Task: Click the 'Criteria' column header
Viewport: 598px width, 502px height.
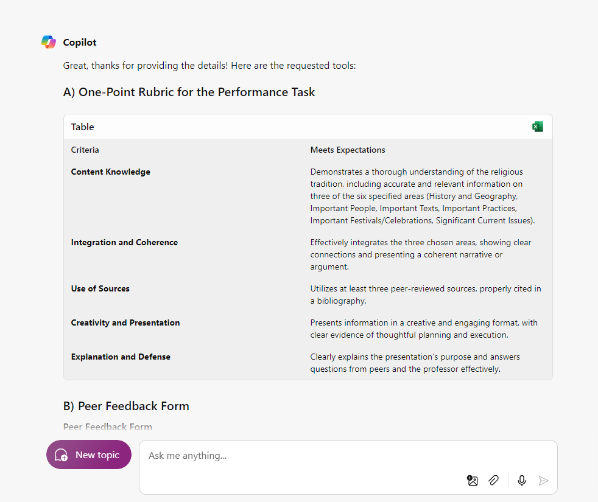Action: 85,150
